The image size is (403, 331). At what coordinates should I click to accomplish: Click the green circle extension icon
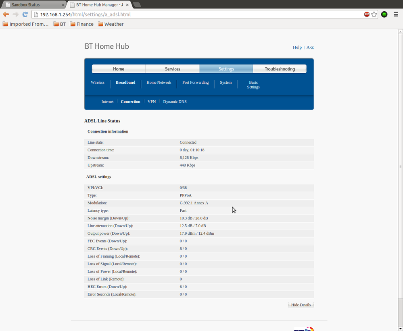(384, 14)
